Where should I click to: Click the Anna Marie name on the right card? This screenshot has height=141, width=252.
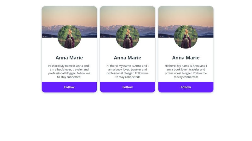186,58
